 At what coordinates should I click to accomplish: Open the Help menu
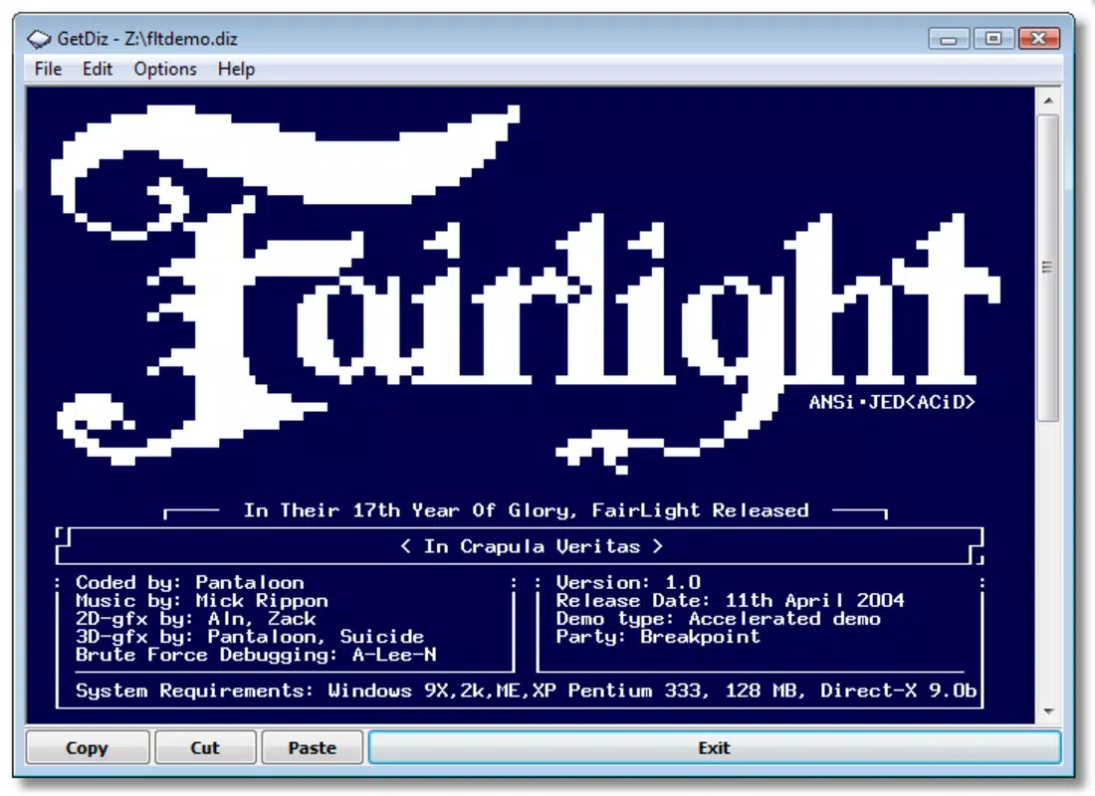click(236, 69)
